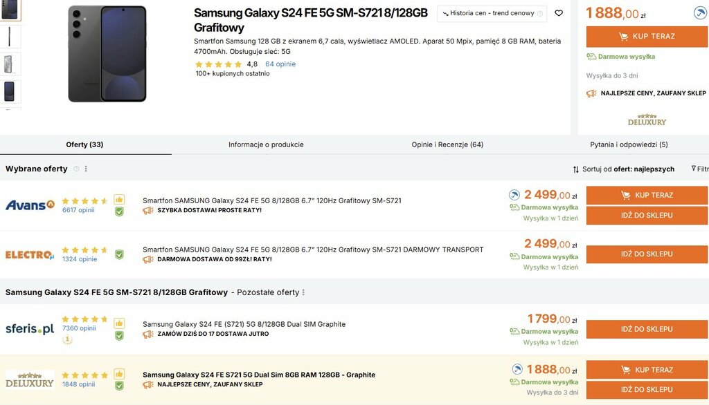Screen dimensions: 709x405
Task: Click the umbrella icon beside Avans 2 499 price
Action: coord(514,195)
